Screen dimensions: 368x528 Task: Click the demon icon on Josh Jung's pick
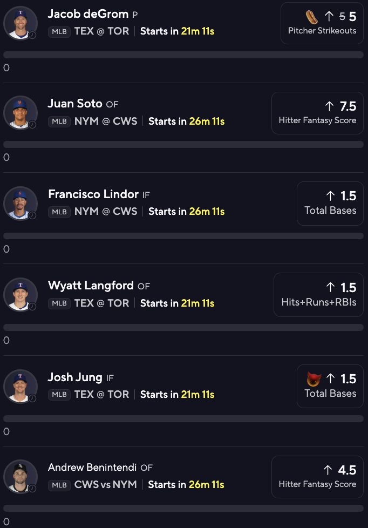coord(314,379)
